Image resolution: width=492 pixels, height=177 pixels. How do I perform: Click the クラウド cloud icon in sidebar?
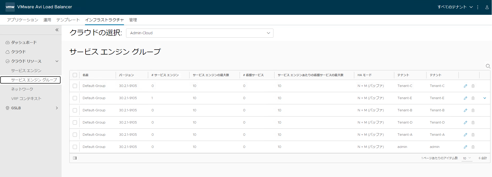[8, 52]
